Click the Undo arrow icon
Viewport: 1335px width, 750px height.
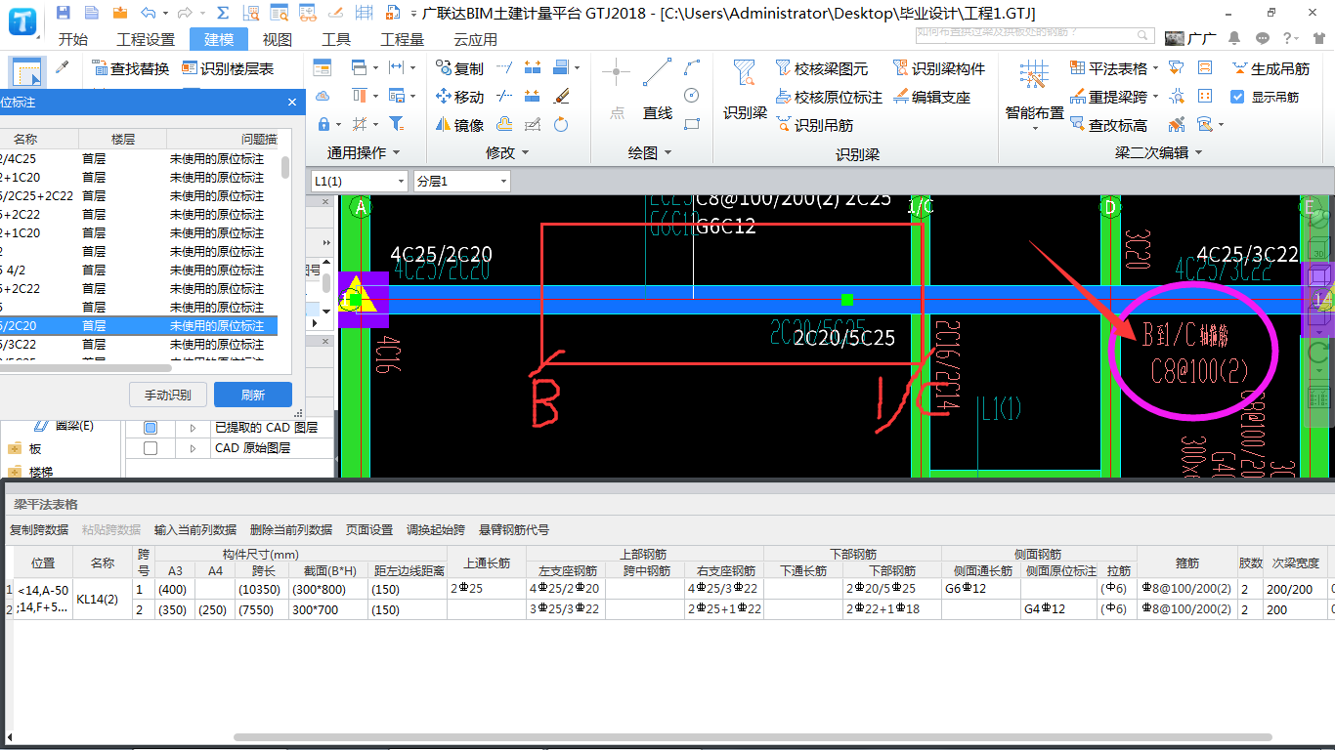[x=148, y=13]
